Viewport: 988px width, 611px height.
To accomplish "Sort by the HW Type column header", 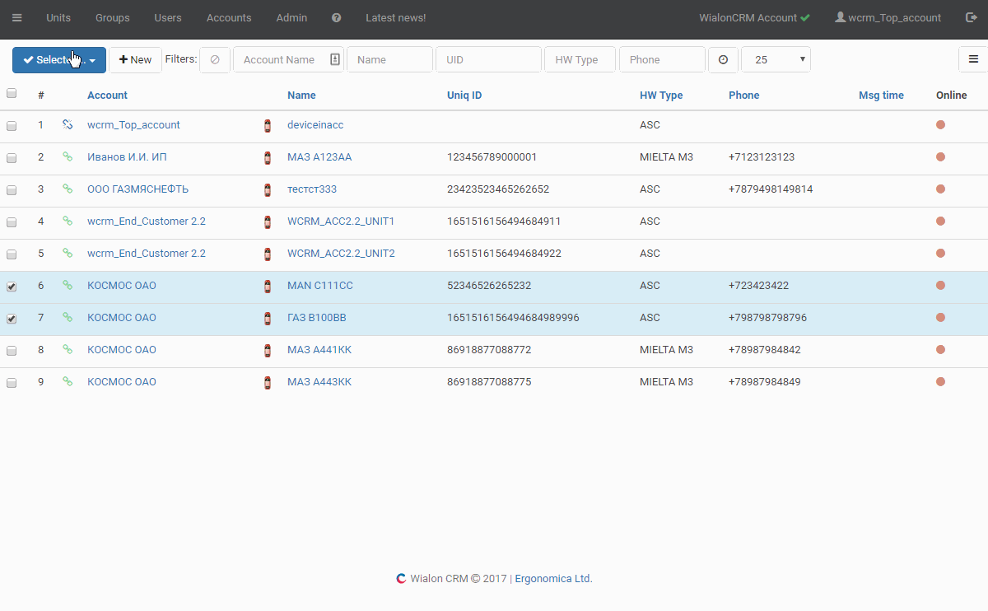I will click(x=660, y=95).
